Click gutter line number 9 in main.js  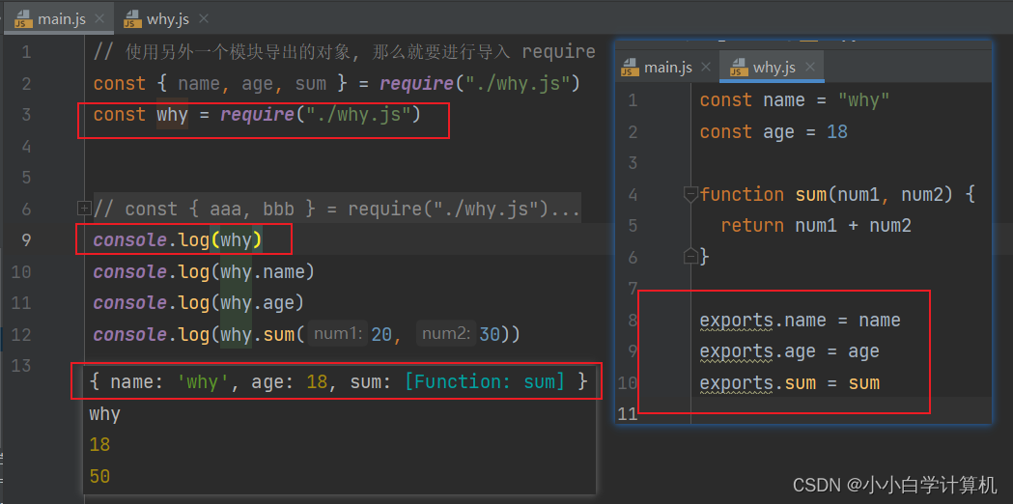[x=25, y=240]
